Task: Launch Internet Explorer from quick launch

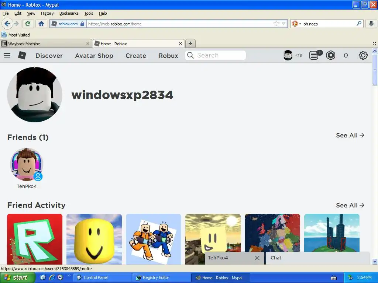Action: pyautogui.click(x=51, y=277)
